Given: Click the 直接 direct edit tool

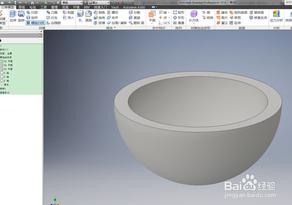Looking at the screenshot, I should click(x=134, y=18).
